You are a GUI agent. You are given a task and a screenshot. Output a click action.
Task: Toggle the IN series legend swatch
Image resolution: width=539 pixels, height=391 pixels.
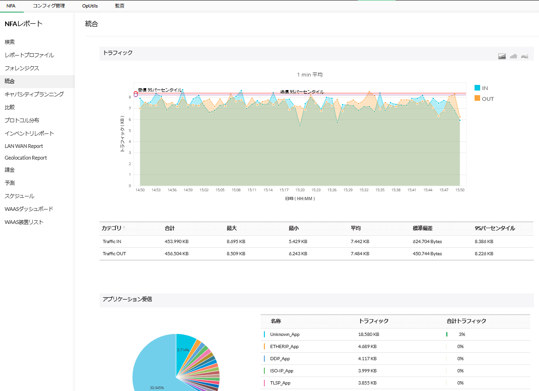coord(477,88)
